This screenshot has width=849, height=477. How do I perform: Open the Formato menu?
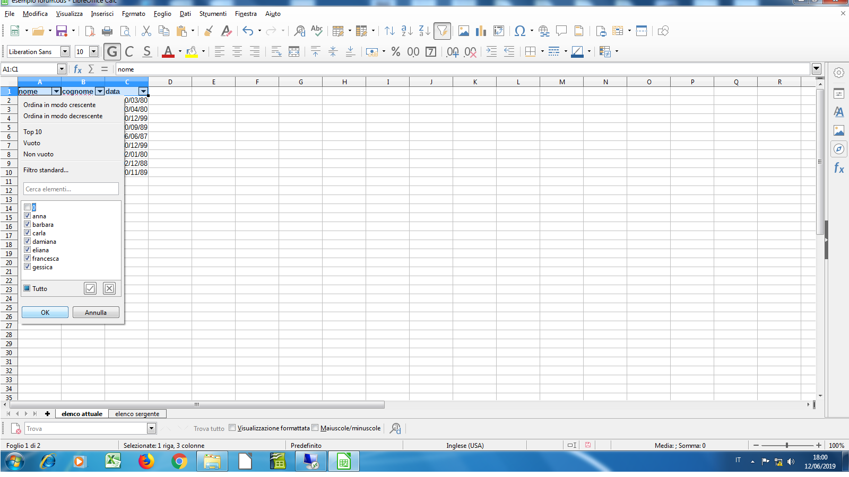(x=133, y=14)
